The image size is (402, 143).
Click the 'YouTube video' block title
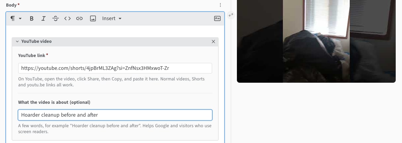click(x=36, y=42)
